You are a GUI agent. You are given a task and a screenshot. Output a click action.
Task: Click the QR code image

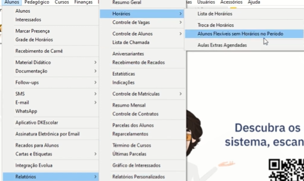pos(286,170)
